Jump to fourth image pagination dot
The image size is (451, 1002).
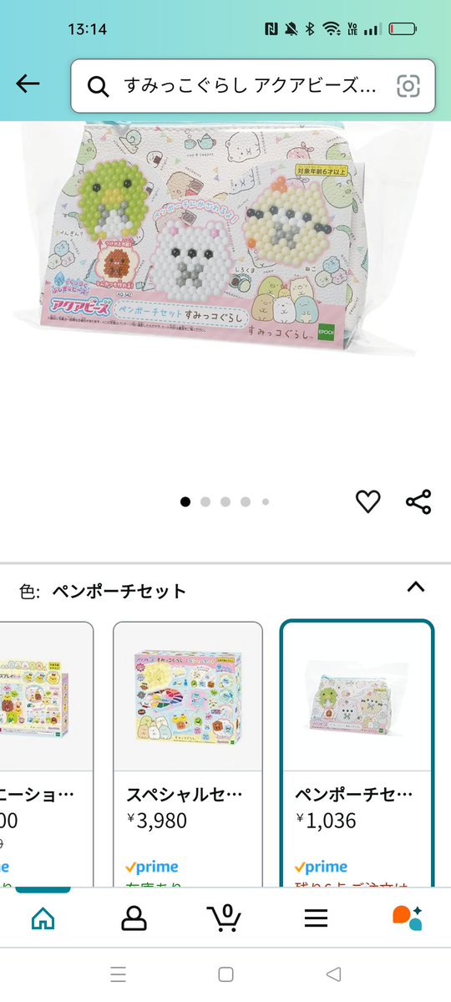click(x=246, y=501)
